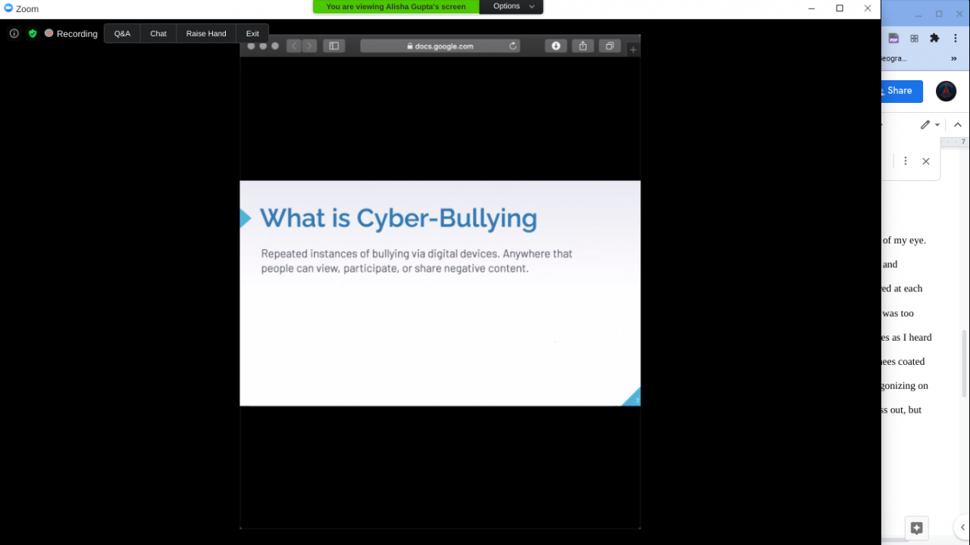Close the Zoom window
This screenshot has height=545, width=970.
(868, 8)
